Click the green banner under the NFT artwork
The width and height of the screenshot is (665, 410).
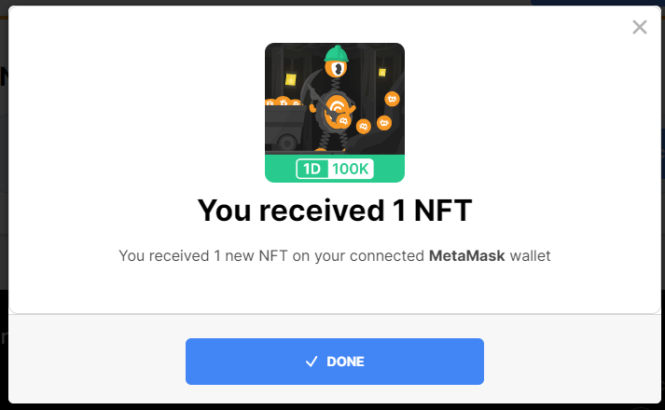click(x=335, y=169)
